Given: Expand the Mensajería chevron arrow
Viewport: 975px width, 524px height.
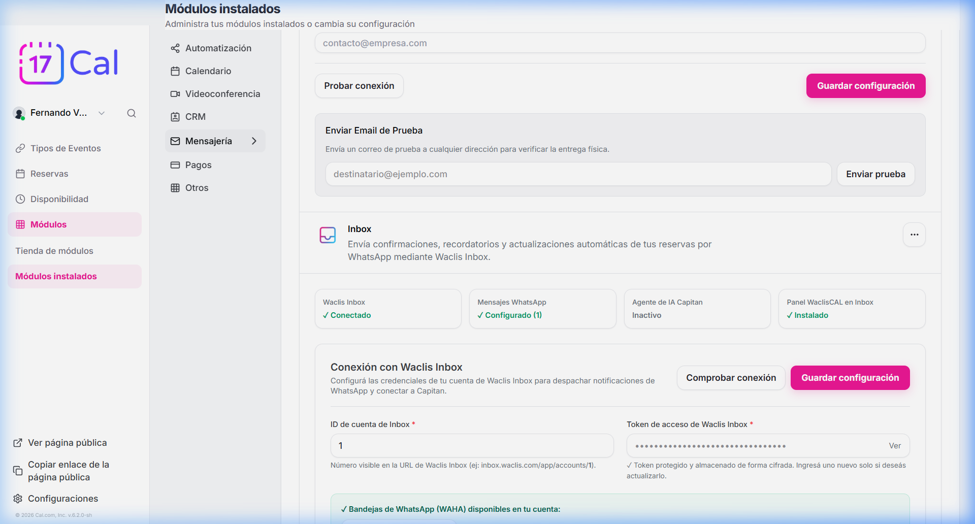Looking at the screenshot, I should tap(254, 141).
